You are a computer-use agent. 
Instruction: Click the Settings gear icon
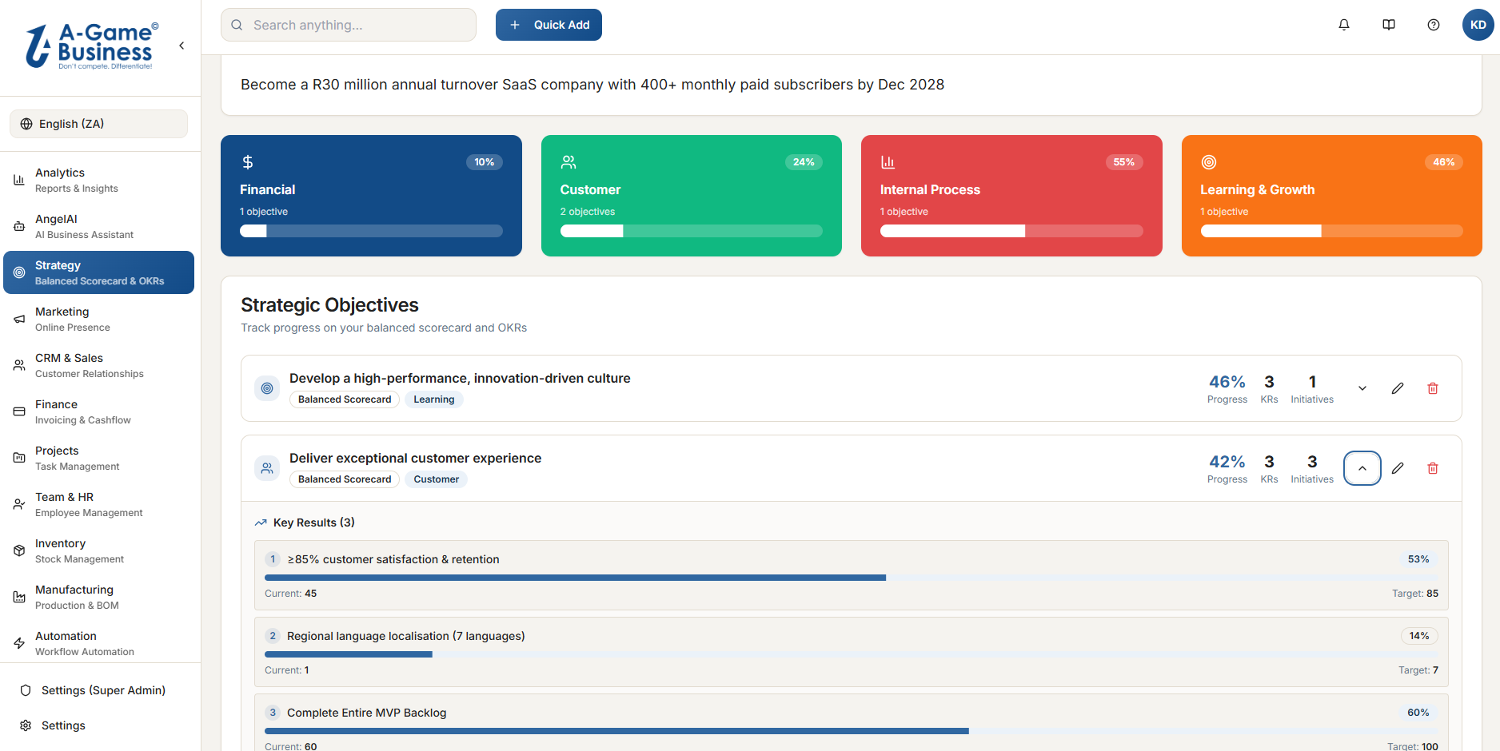tap(26, 725)
